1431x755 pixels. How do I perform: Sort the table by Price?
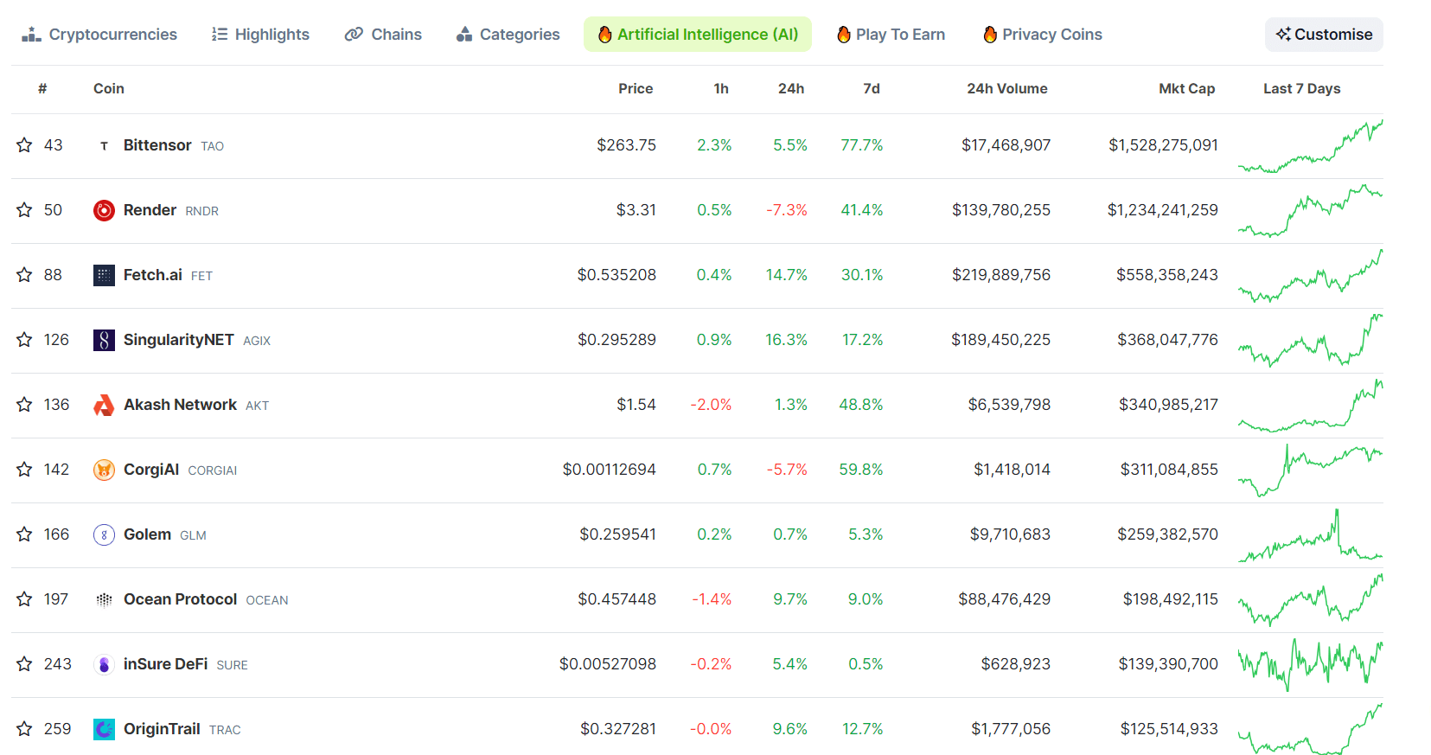click(636, 88)
